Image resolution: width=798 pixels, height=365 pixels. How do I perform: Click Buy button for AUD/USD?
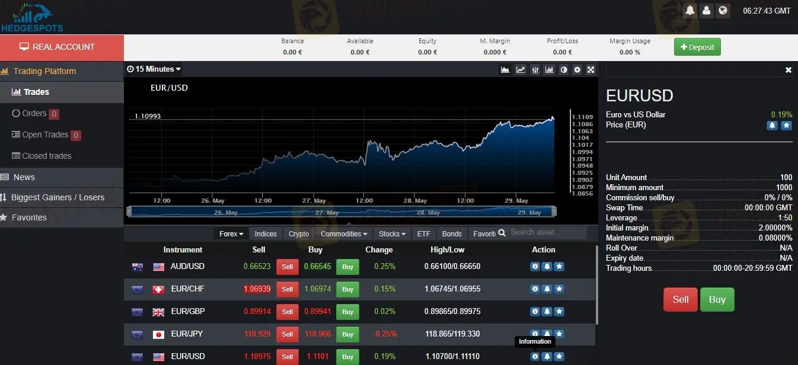pyautogui.click(x=347, y=267)
